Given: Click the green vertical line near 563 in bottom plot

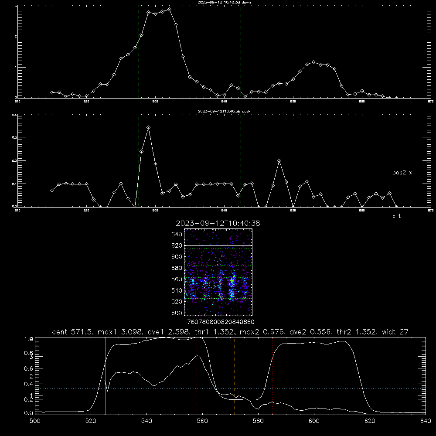Looking at the screenshot, I should (x=210, y=376).
